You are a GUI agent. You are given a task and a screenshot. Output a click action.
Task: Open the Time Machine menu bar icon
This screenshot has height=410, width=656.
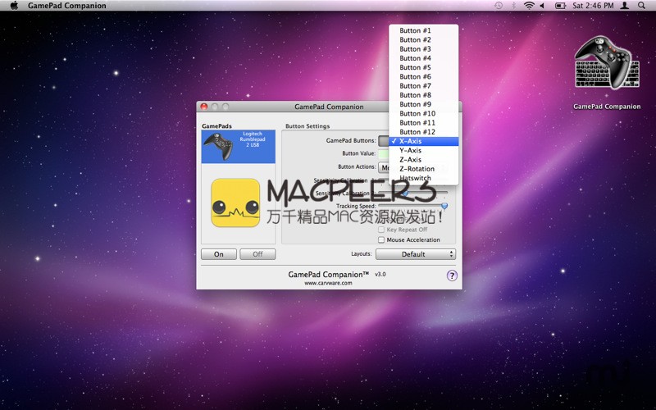[x=499, y=6]
